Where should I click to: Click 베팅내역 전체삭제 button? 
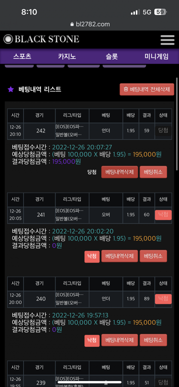pos(147,89)
